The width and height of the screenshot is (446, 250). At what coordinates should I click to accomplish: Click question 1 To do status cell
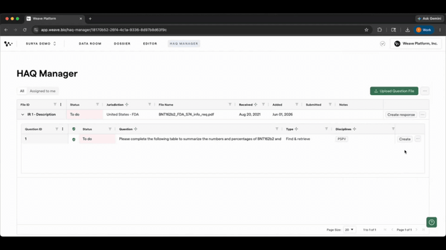click(x=97, y=139)
